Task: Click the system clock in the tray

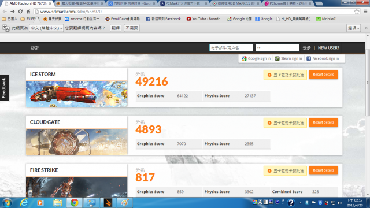Action: pyautogui.click(x=354, y=203)
